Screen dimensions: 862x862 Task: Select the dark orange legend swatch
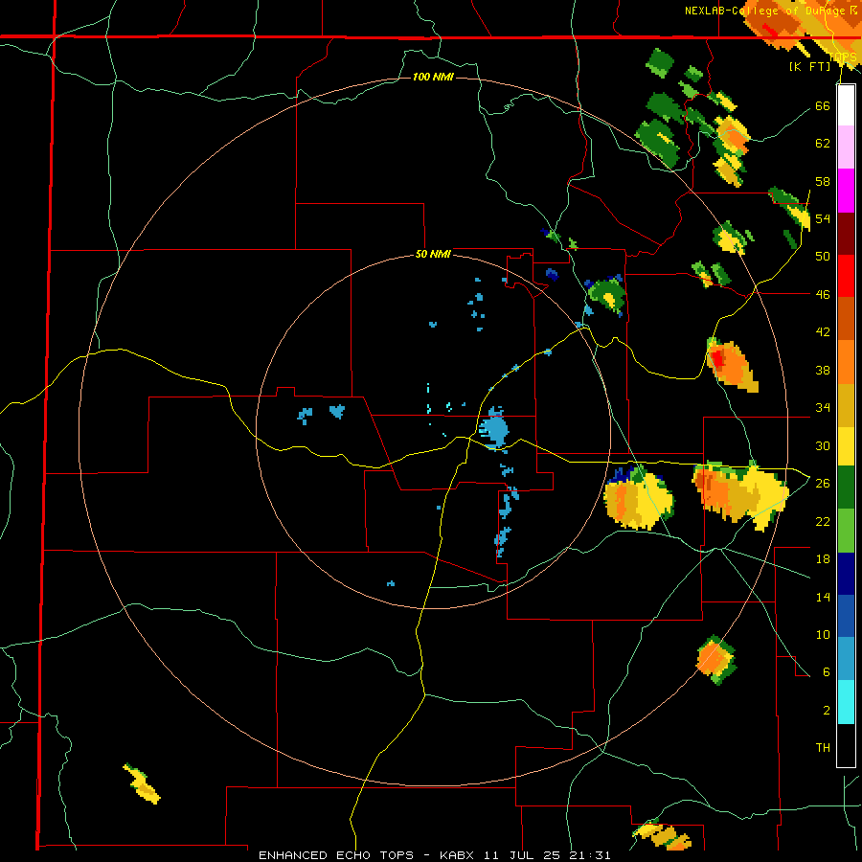coord(846,319)
